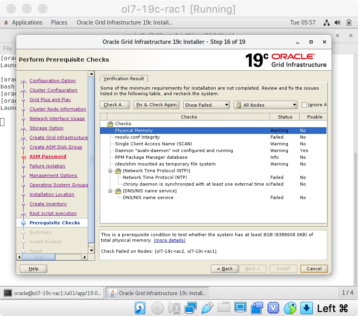Click the Java installer icon in taskbar

click(112, 293)
